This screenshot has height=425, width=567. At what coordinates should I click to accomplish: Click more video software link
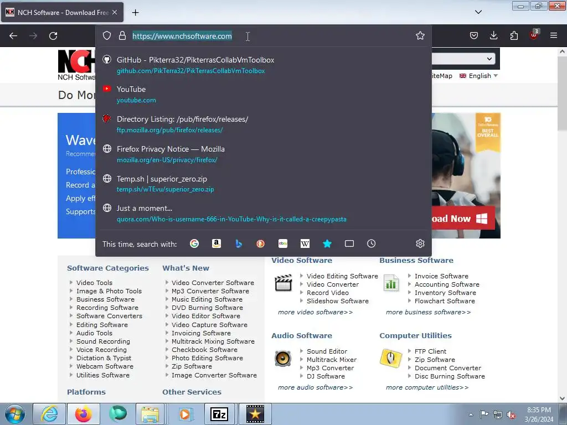(315, 312)
